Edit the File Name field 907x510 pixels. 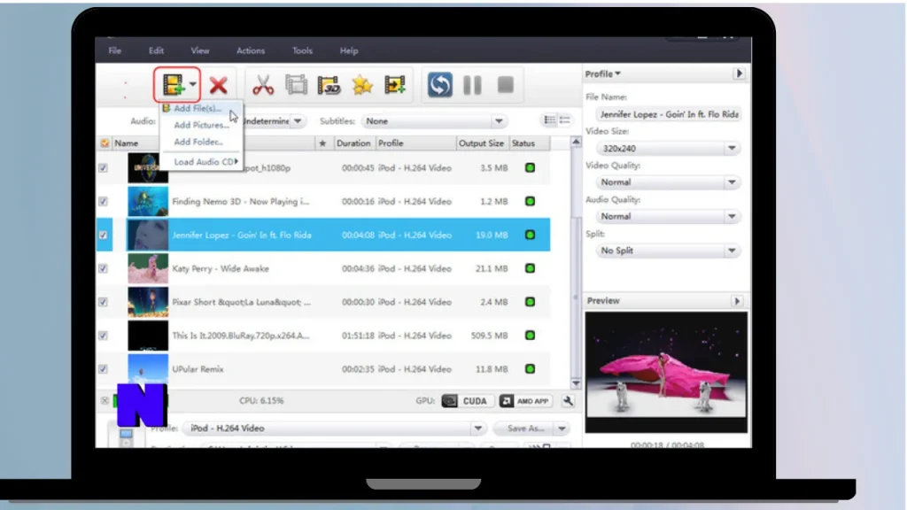coord(668,114)
